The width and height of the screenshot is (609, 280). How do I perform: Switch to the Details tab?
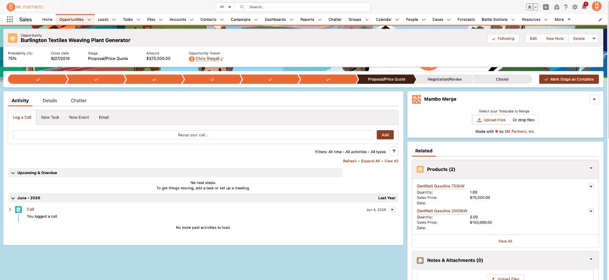click(x=50, y=101)
